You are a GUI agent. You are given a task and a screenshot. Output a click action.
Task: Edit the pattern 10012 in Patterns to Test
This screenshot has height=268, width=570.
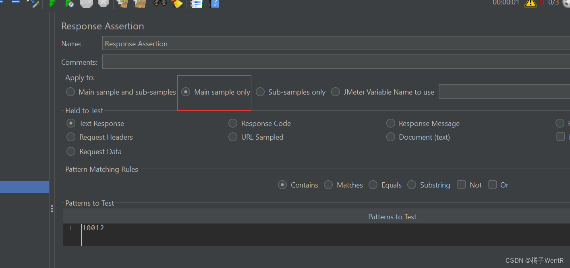point(93,228)
